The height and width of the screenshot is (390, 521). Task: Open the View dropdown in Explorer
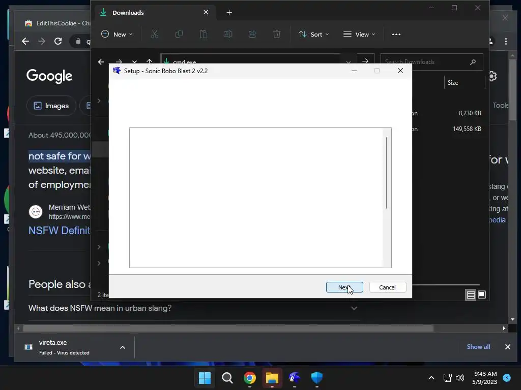click(359, 34)
